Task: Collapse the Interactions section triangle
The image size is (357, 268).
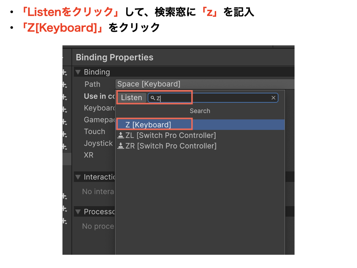Action: 78,177
